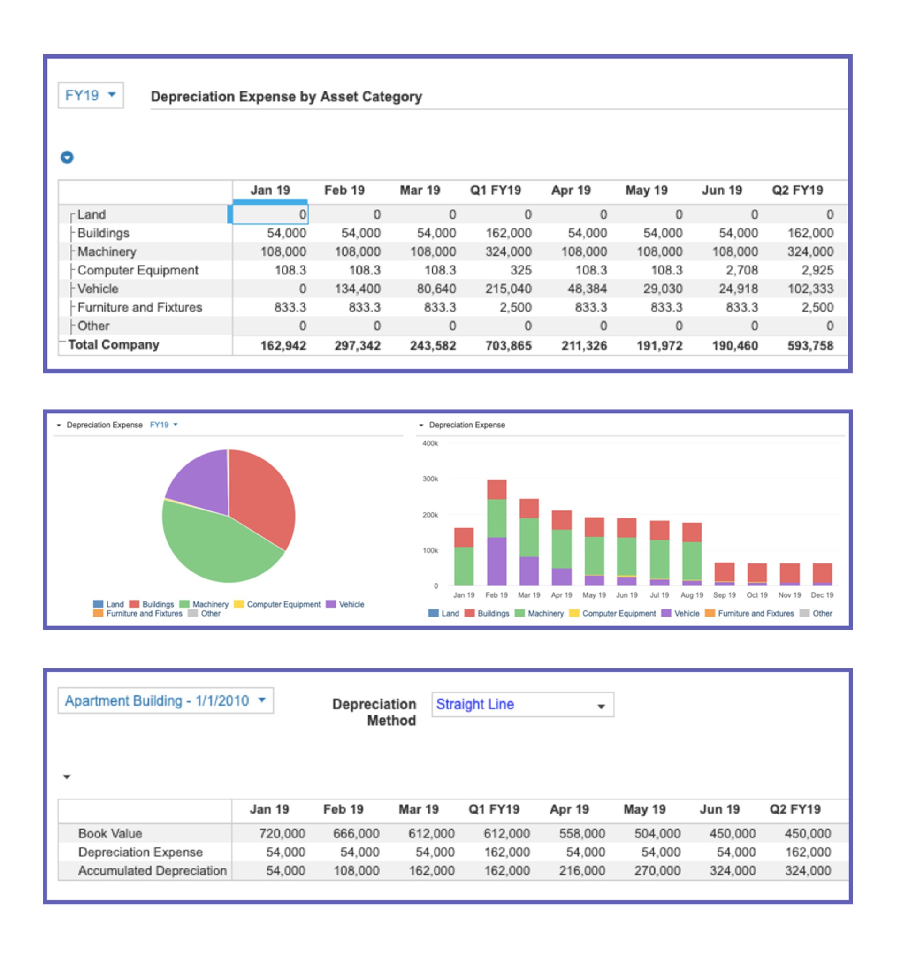Click the Computer Equipment legend icon under the pie chart
Viewport: 901px width, 959px height.
coord(238,604)
